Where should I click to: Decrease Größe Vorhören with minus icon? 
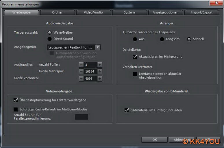pyautogui.click(x=82, y=78)
